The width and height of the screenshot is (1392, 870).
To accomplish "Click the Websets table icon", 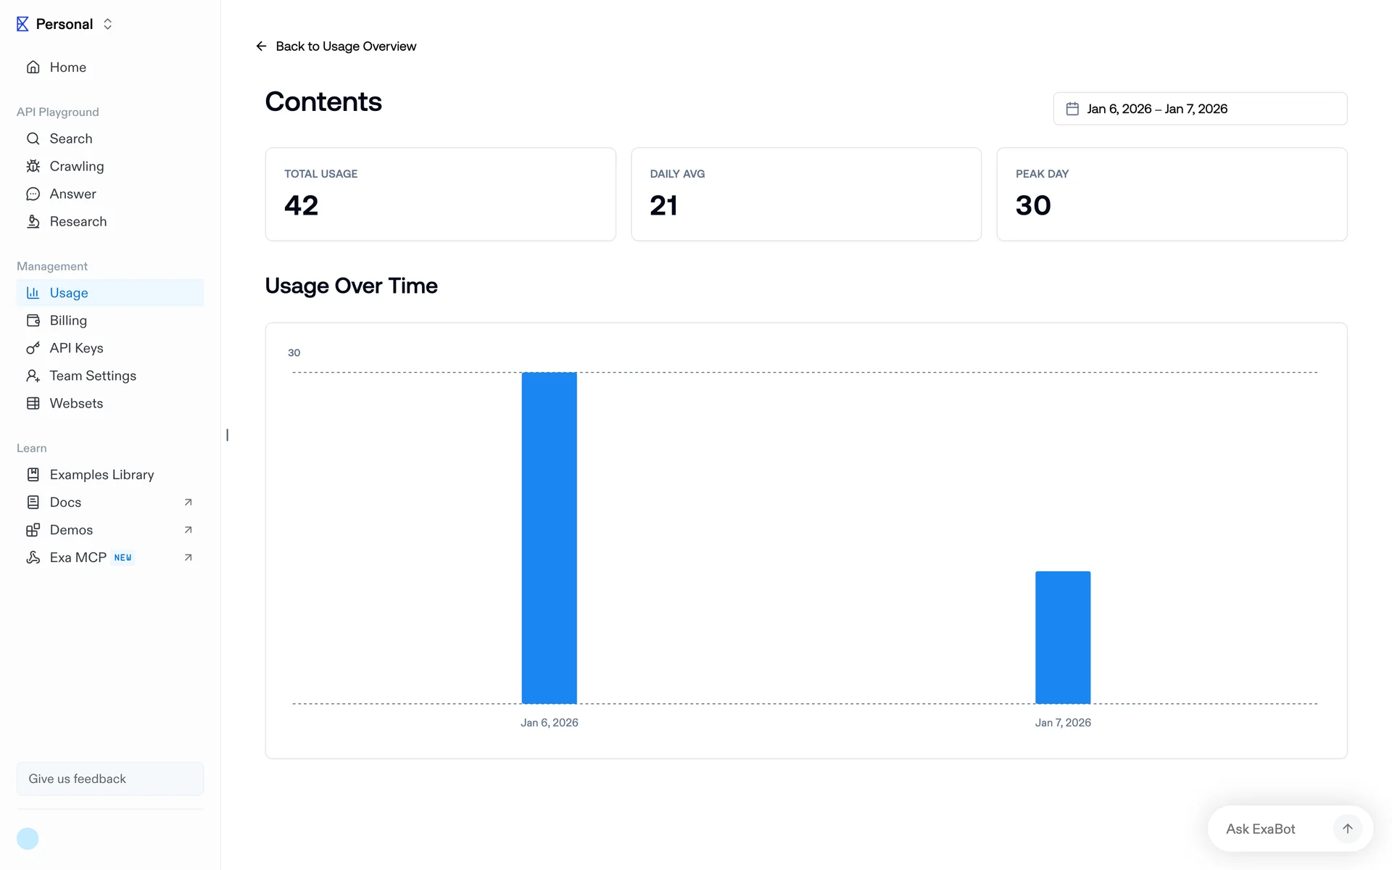I will click(33, 403).
